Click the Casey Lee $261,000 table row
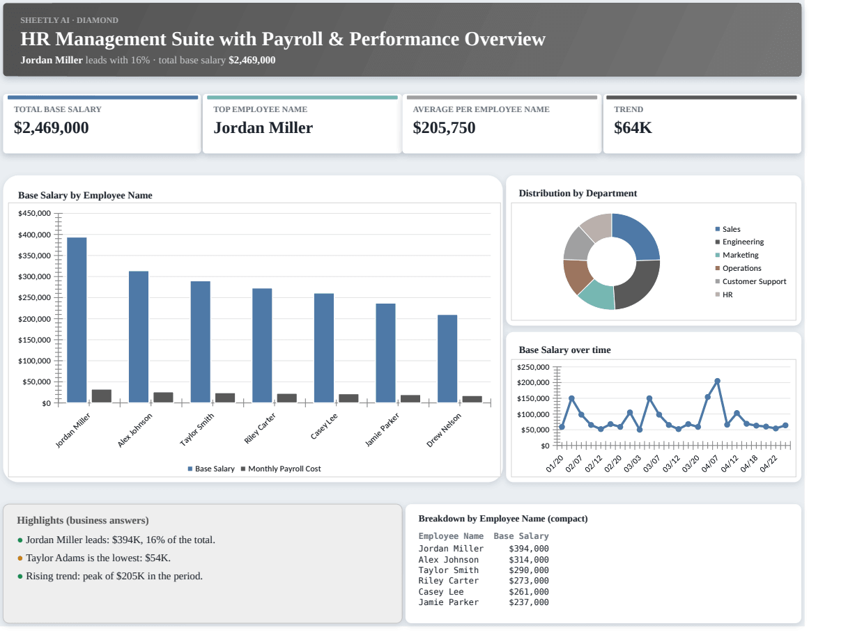Image resolution: width=855 pixels, height=642 pixels. (484, 592)
